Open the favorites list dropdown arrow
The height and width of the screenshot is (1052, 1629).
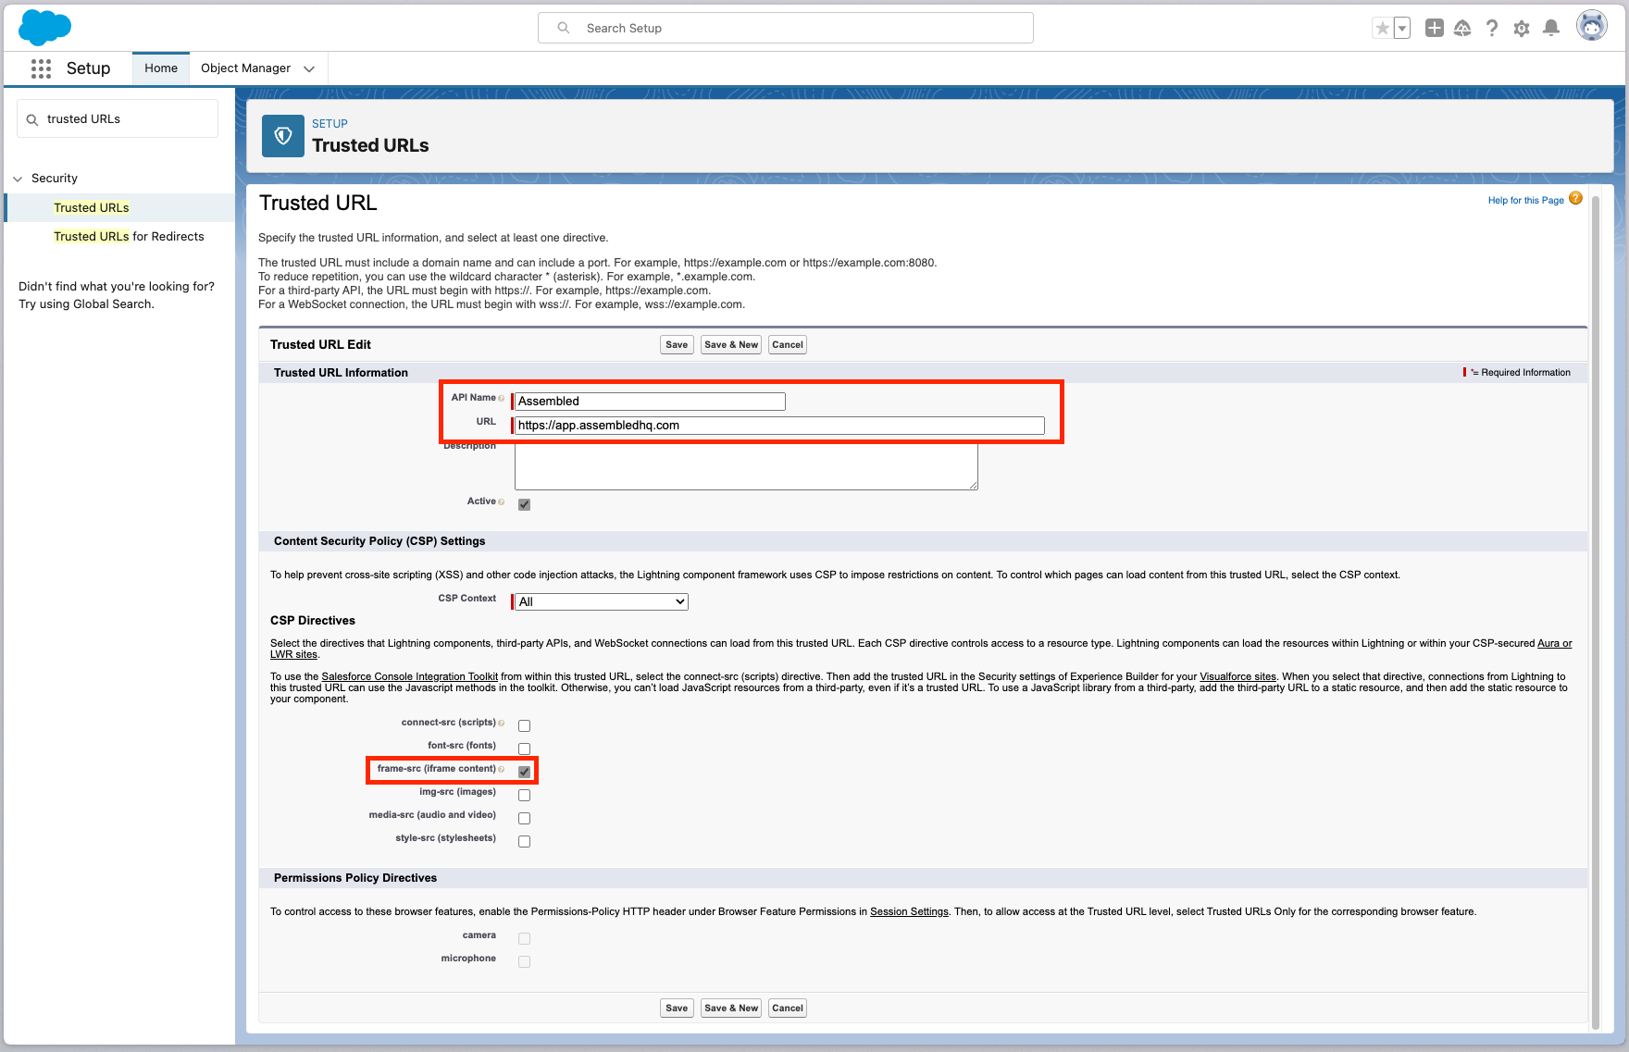[1402, 29]
